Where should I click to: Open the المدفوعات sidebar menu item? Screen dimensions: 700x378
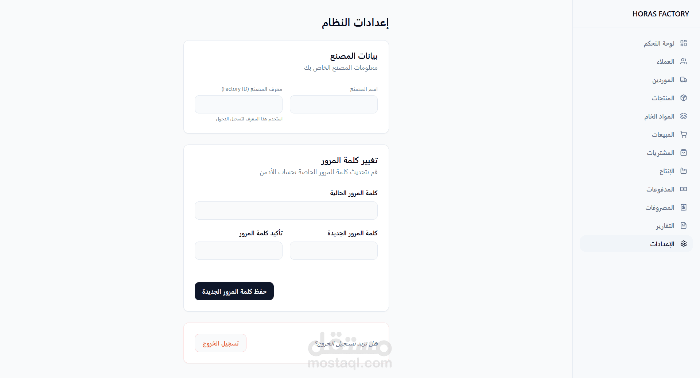(x=660, y=189)
